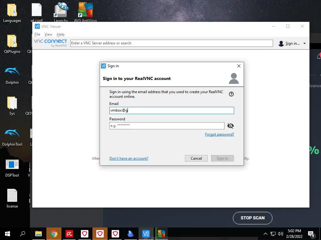Viewport: 321px width, 240px height.
Task: Open the notification center icon
Action: pos(311,234)
